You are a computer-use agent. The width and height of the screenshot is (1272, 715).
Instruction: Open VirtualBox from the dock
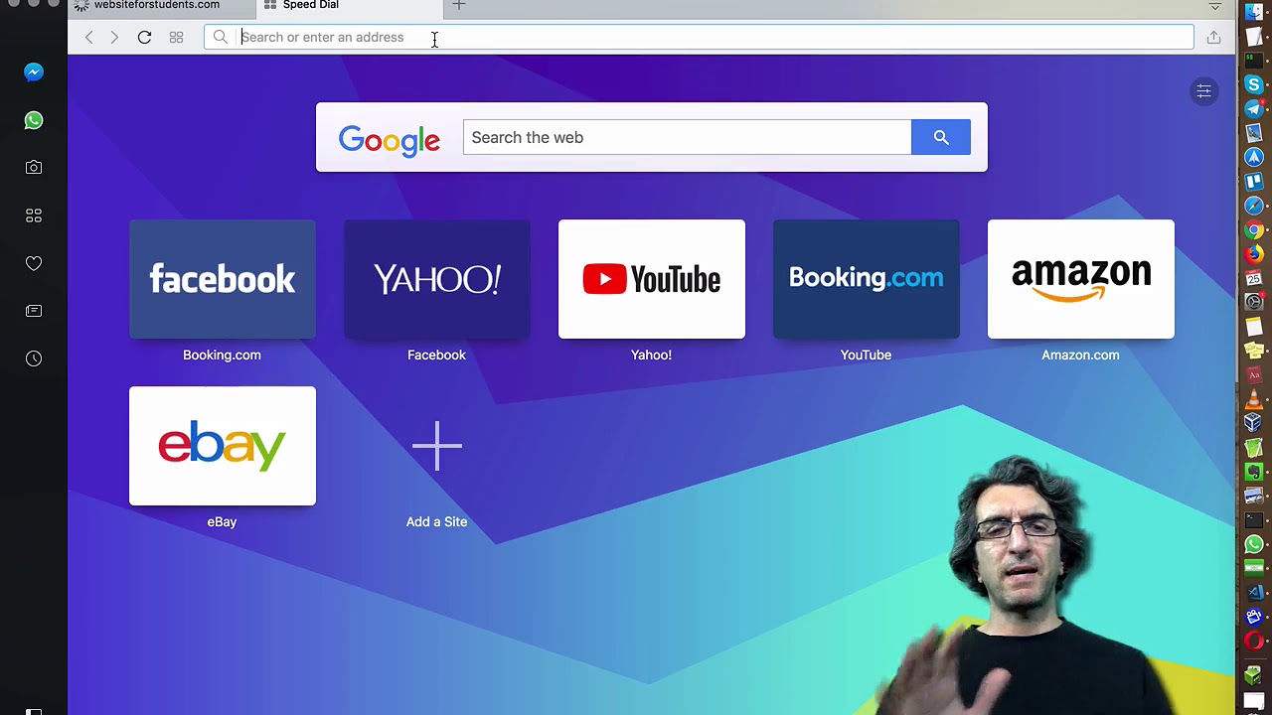tap(1254, 423)
